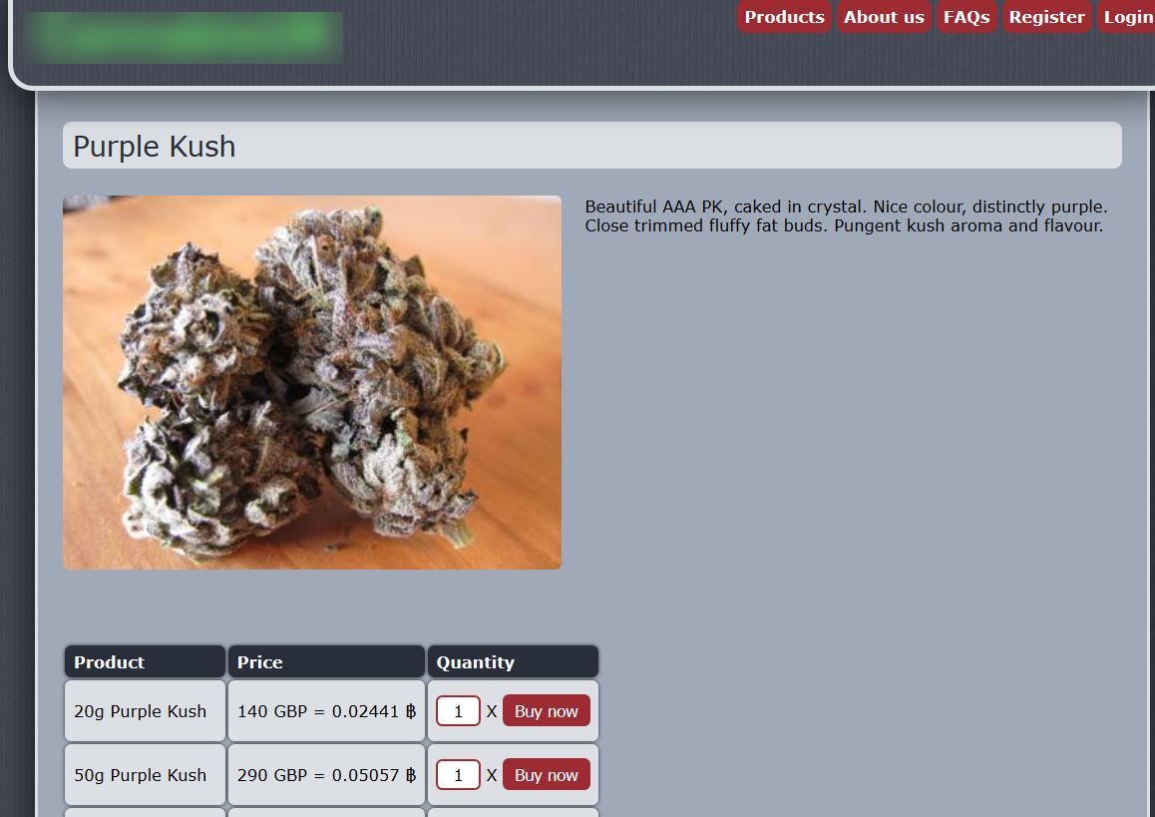1155x817 pixels.
Task: Buy now the 50g Purple Kush
Action: tap(547, 775)
